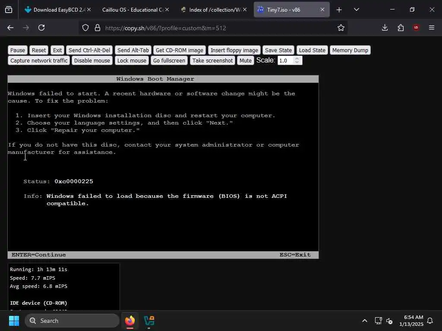
Task: Close the Download EasyBCD tab
Action: tap(89, 9)
